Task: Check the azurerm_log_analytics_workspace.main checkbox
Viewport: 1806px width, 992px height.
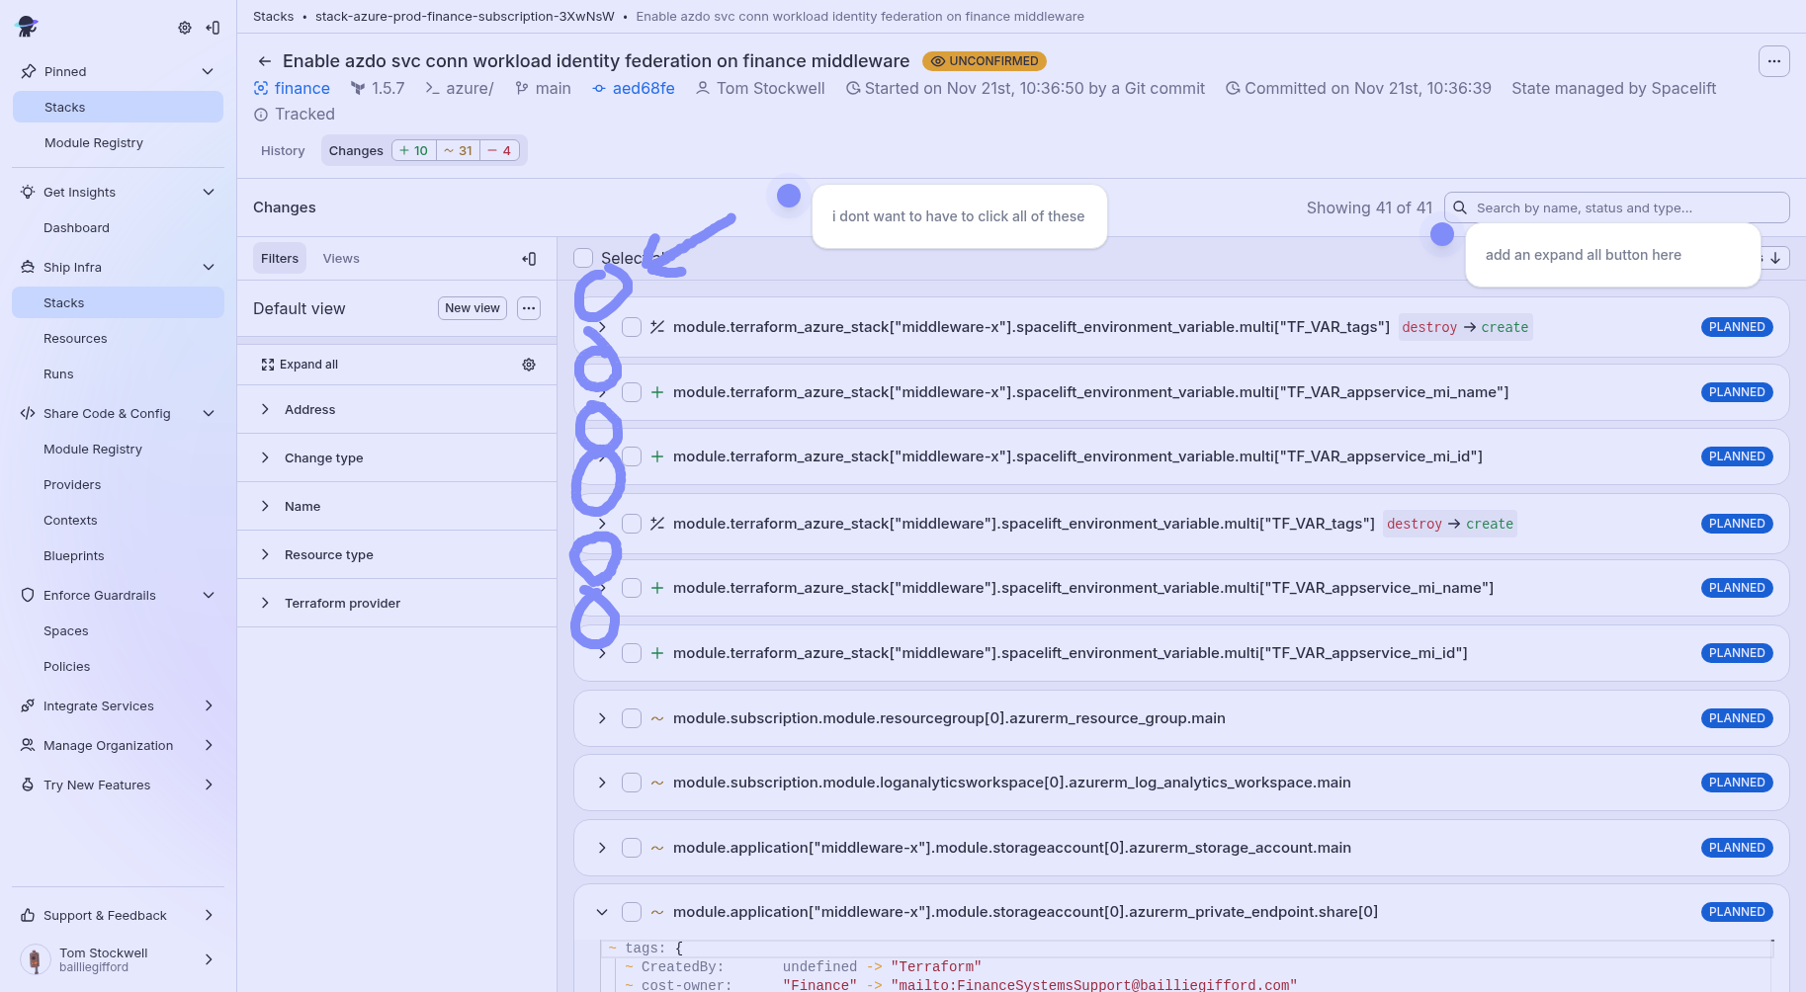Action: (x=632, y=783)
